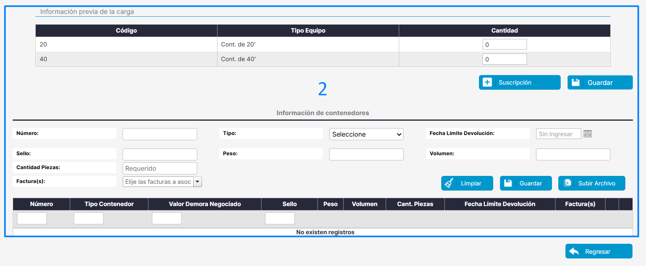
Task: Click the file upload icon on Subir Archivo
Action: (x=567, y=183)
